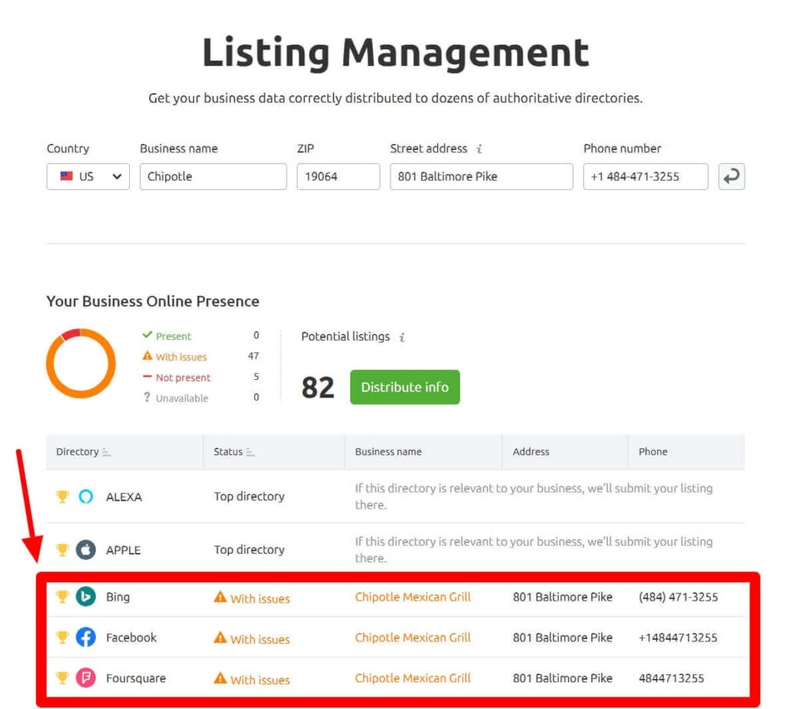Screen dimensions: 787x709
Task: Open Chipotle Mexican Grill link on Facebook
Action: pos(413,637)
